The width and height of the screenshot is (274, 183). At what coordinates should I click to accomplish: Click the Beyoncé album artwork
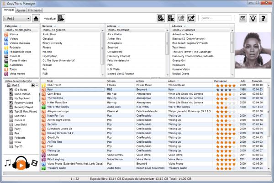point(253,50)
